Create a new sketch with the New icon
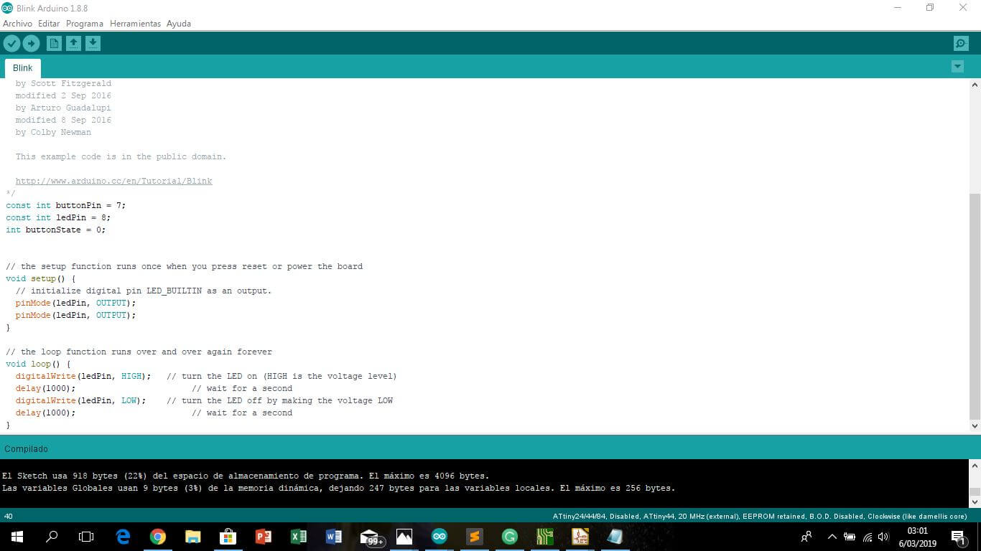The image size is (981, 551). [54, 44]
